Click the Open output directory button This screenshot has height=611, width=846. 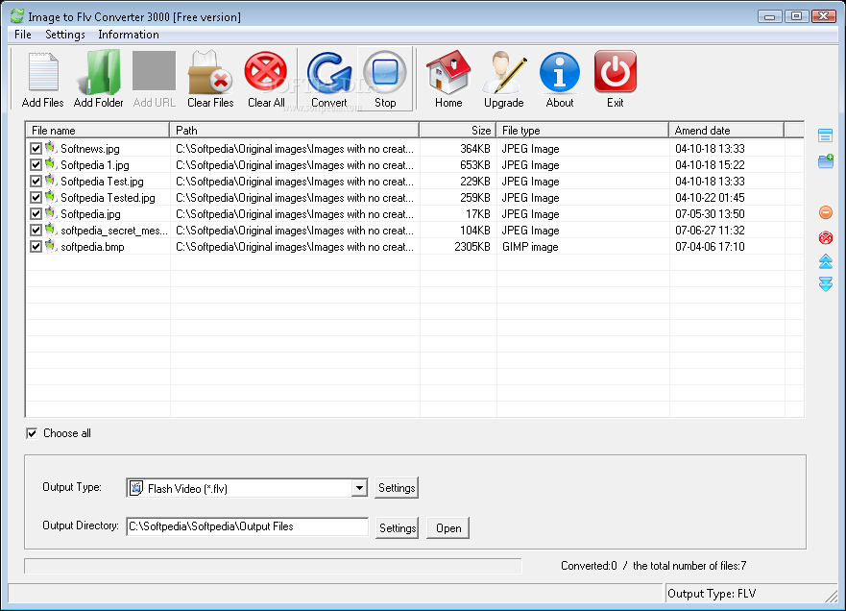pos(448,527)
